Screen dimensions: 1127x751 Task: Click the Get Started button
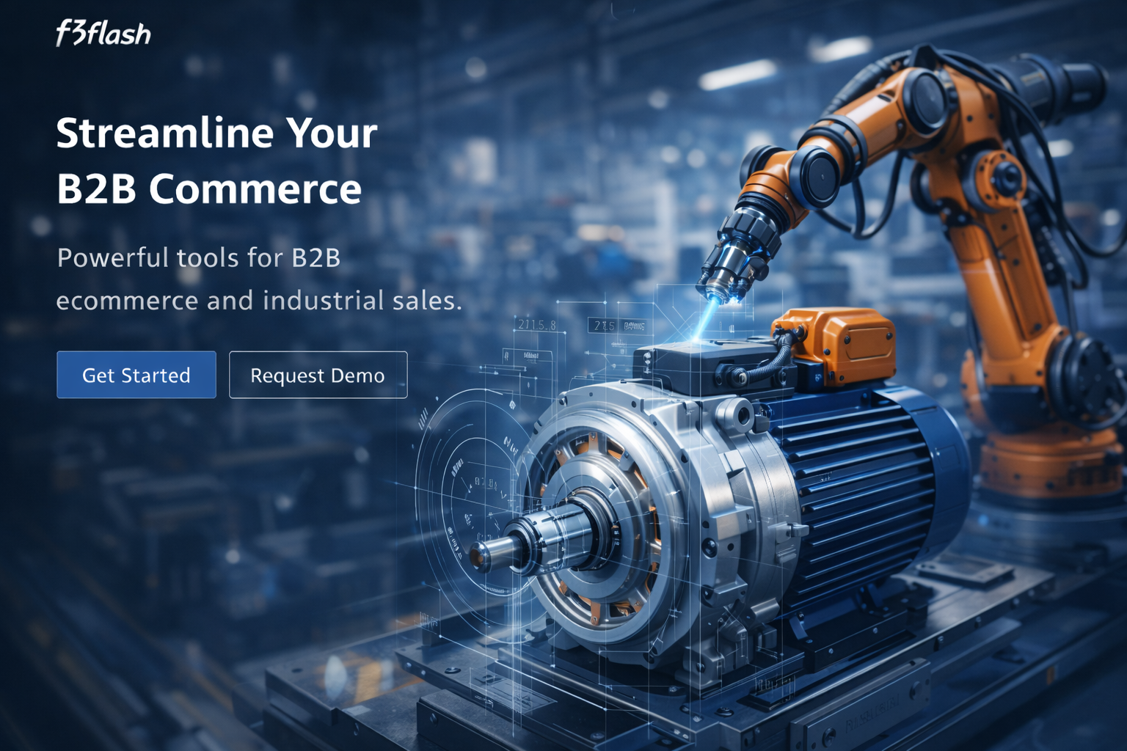(136, 375)
